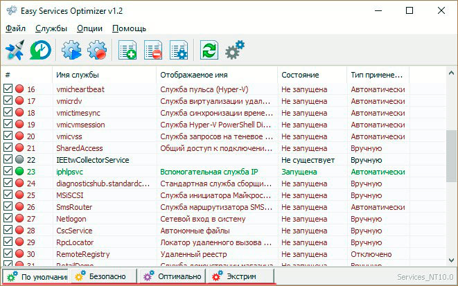458x286 pixels.
Task: Click the list with red minus icon
Action: 152,51
